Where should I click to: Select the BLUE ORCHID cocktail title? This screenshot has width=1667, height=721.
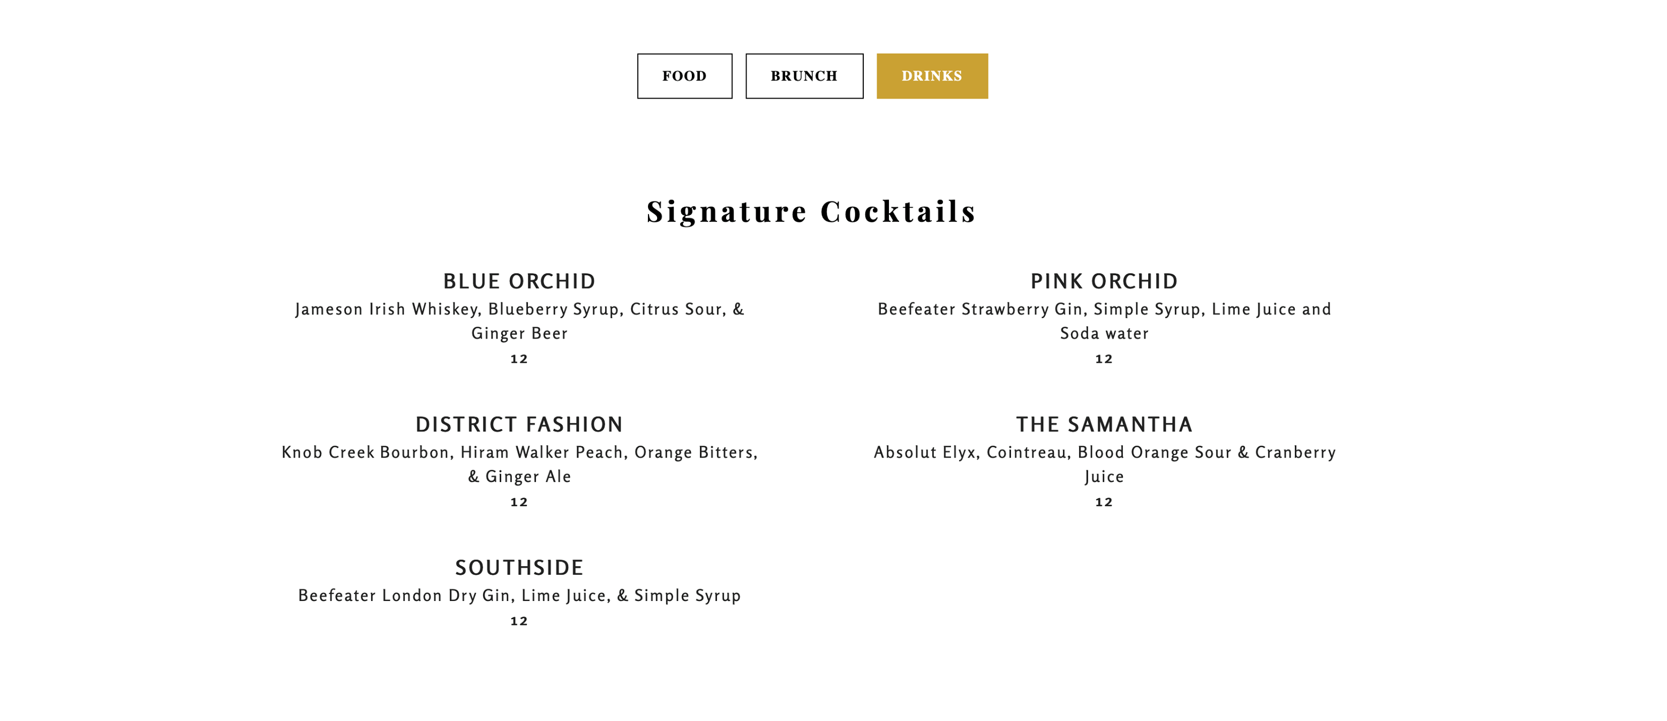519,282
